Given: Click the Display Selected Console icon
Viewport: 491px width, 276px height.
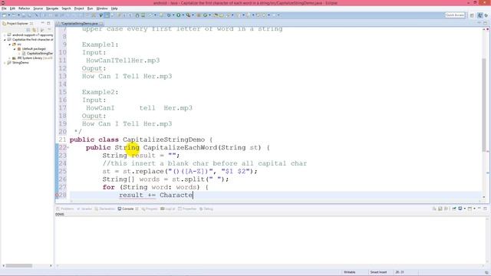Looking at the screenshot, I should coord(460,209).
